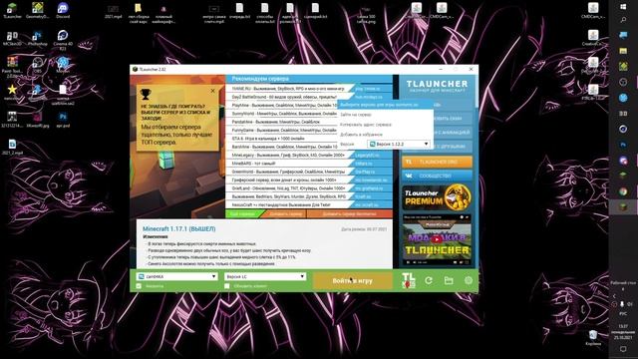638x359 pixels.
Task: Open TLauncher settings gear icon
Action: [469, 280]
